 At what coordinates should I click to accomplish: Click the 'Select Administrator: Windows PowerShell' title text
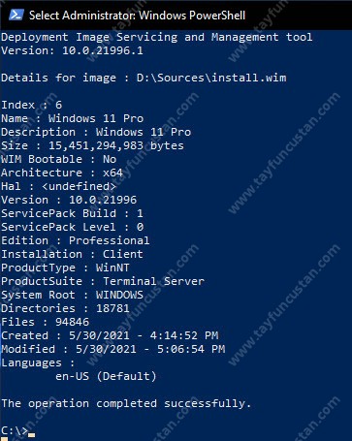point(137,16)
